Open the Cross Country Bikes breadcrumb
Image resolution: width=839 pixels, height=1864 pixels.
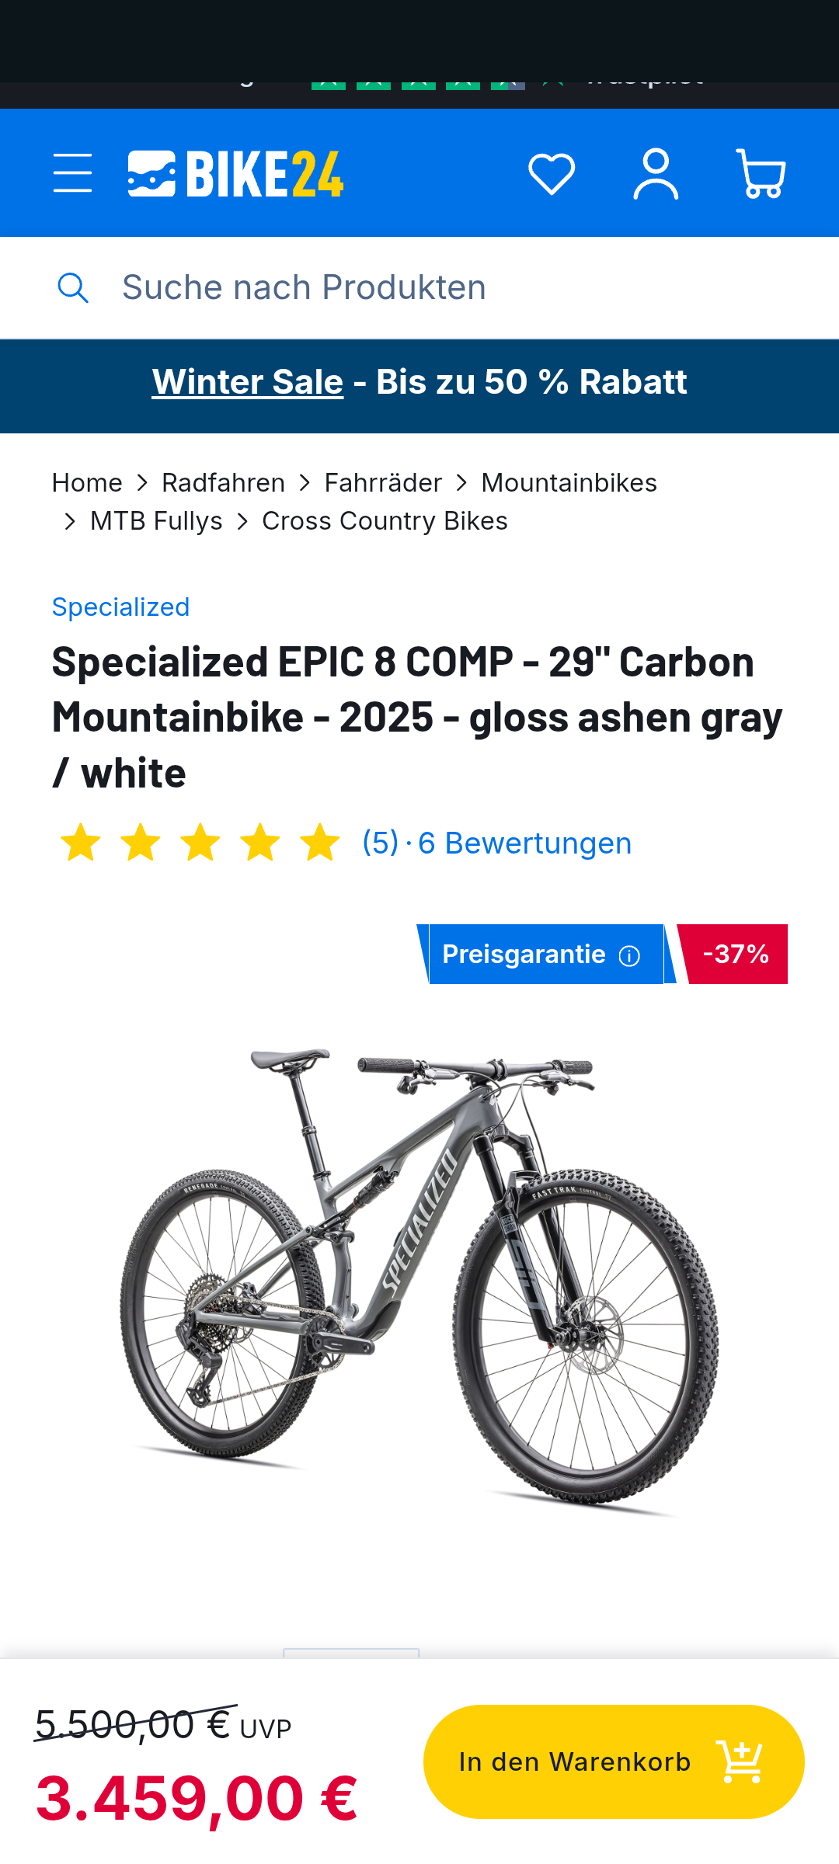coord(385,521)
